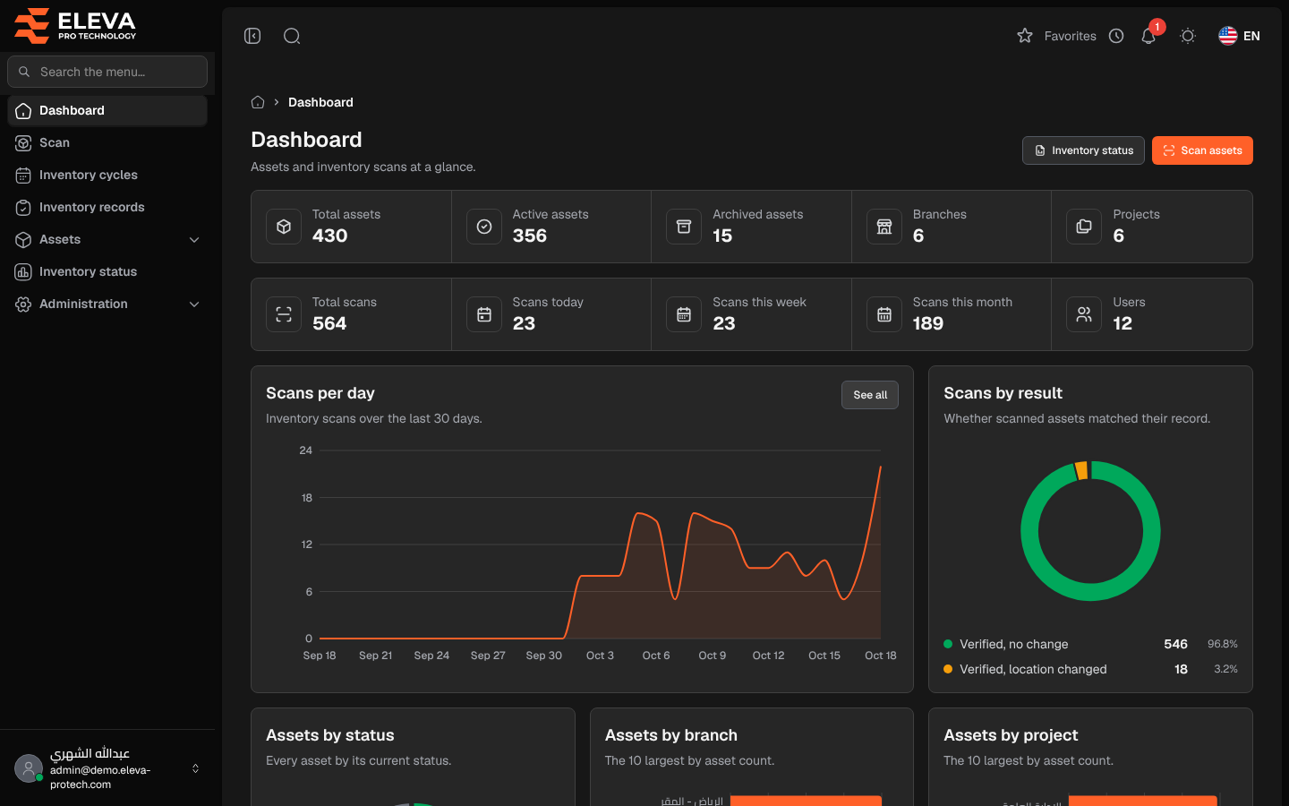1289x806 pixels.
Task: Click the Assets by branch heading
Action: (671, 735)
